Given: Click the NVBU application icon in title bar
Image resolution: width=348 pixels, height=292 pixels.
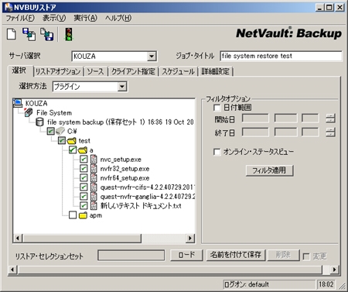Looking at the screenshot, I should tap(9, 7).
